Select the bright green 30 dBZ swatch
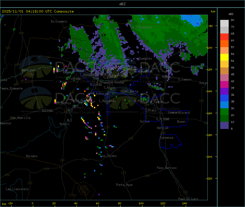This screenshot has width=245, height=207. click(224, 112)
